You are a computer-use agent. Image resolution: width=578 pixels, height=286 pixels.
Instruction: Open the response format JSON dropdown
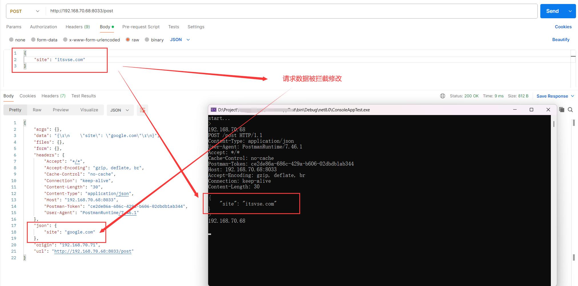pyautogui.click(x=120, y=110)
